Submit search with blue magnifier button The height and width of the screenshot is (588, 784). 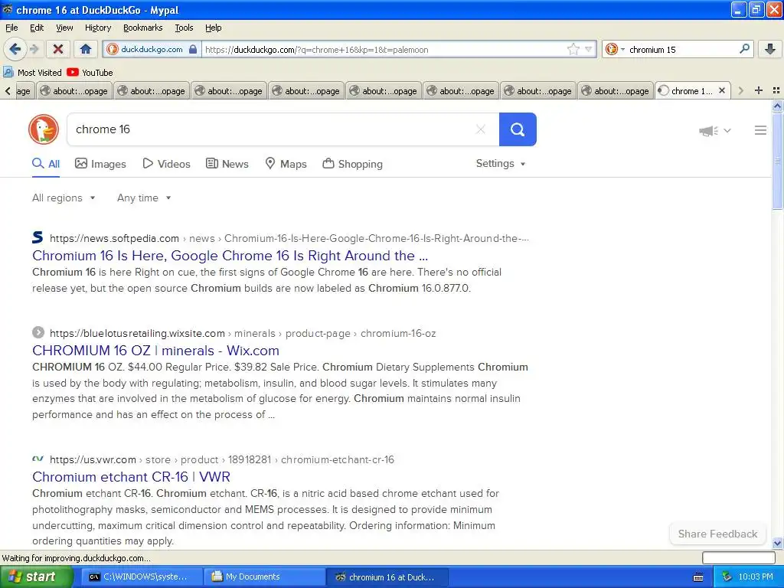point(518,129)
